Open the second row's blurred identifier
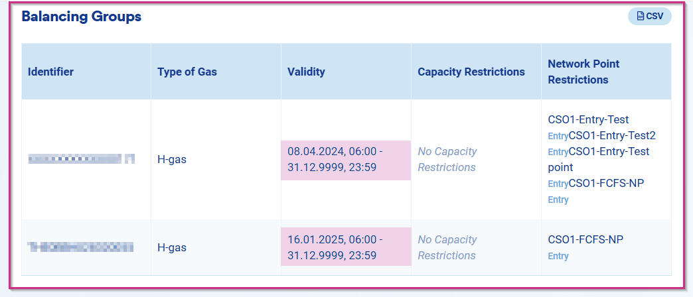Image resolution: width=693 pixels, height=297 pixels. (x=80, y=247)
